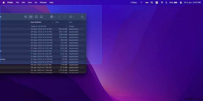Sort by Size column header

coord(57,22)
